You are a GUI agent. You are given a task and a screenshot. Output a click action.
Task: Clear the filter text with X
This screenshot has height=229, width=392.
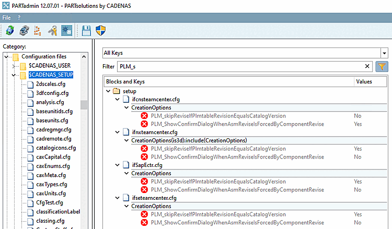367,66
